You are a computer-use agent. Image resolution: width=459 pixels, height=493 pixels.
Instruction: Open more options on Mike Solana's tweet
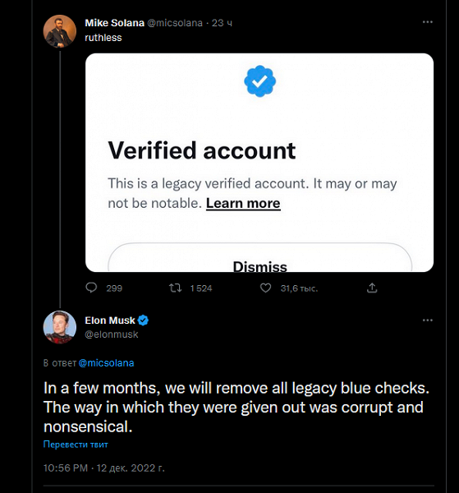(x=427, y=22)
